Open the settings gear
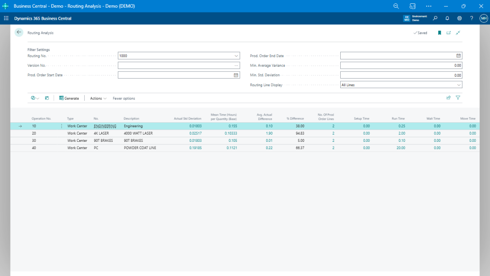This screenshot has width=490, height=276. point(459,18)
